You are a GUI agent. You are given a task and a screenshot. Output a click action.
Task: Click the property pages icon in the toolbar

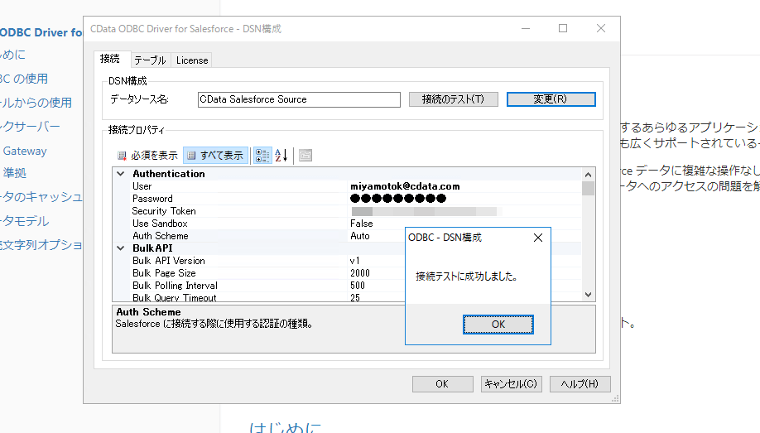click(x=305, y=156)
